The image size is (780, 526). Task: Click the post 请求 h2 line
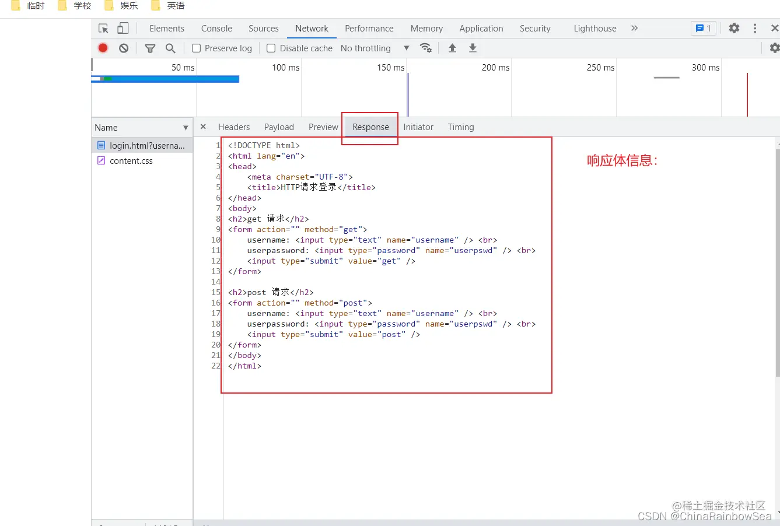click(x=271, y=292)
